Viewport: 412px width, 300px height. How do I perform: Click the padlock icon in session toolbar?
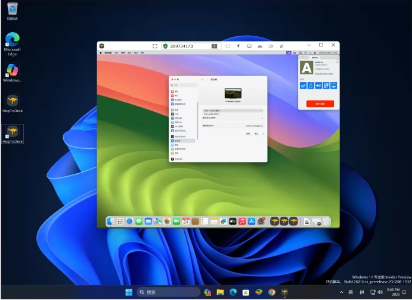point(281,46)
